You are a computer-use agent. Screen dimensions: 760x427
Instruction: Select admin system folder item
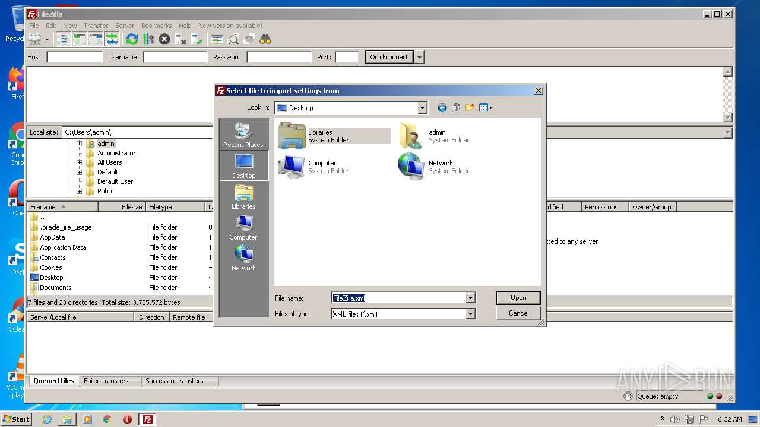click(434, 136)
